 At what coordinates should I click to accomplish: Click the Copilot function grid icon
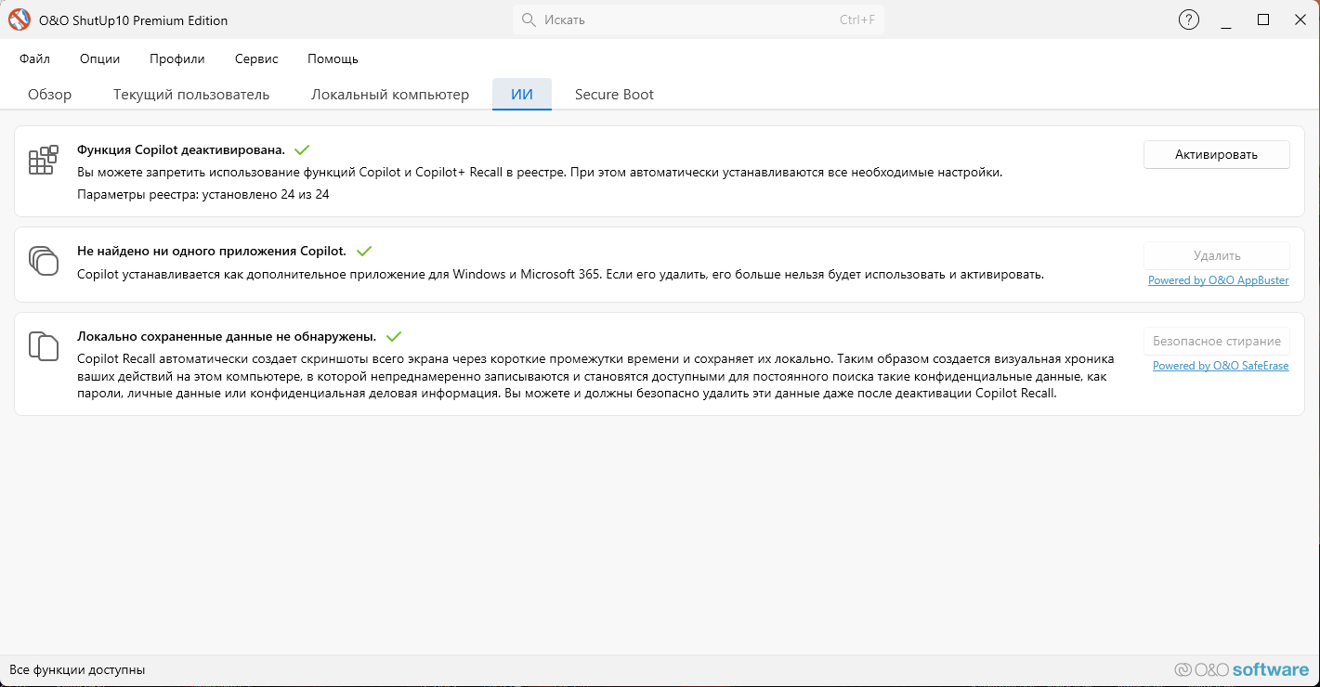(x=44, y=160)
